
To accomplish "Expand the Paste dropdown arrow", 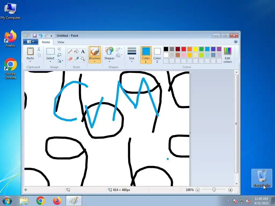I will pos(30,62).
